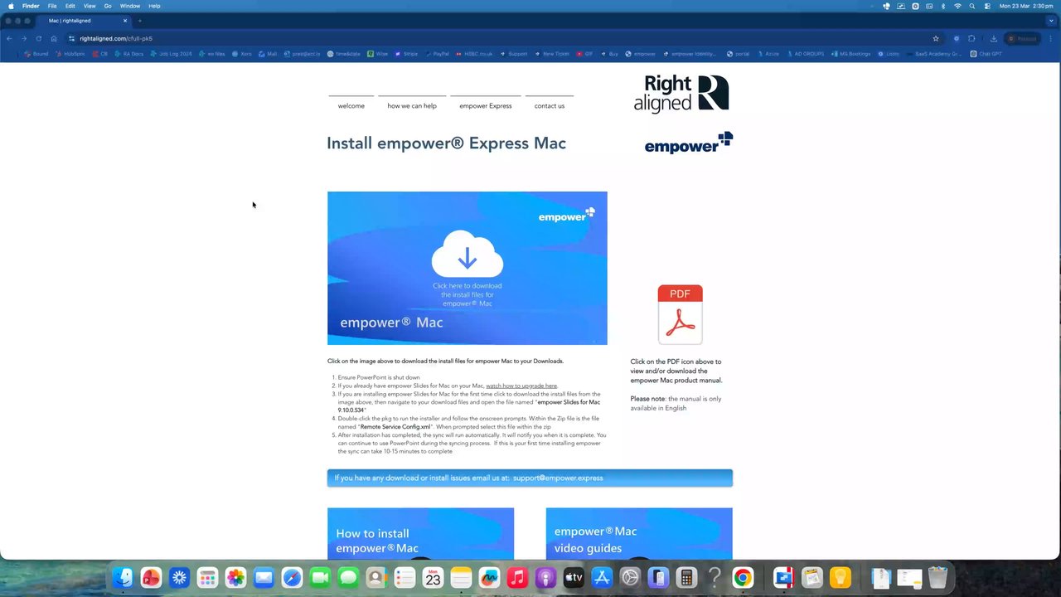Reload the rightaligned page
Screen dimensions: 1061x597
(38, 38)
